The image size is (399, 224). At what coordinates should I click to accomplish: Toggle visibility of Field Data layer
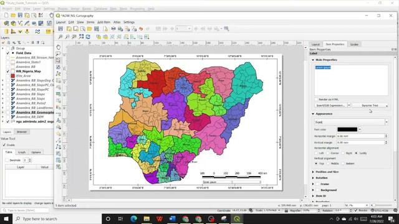click(x=7, y=53)
